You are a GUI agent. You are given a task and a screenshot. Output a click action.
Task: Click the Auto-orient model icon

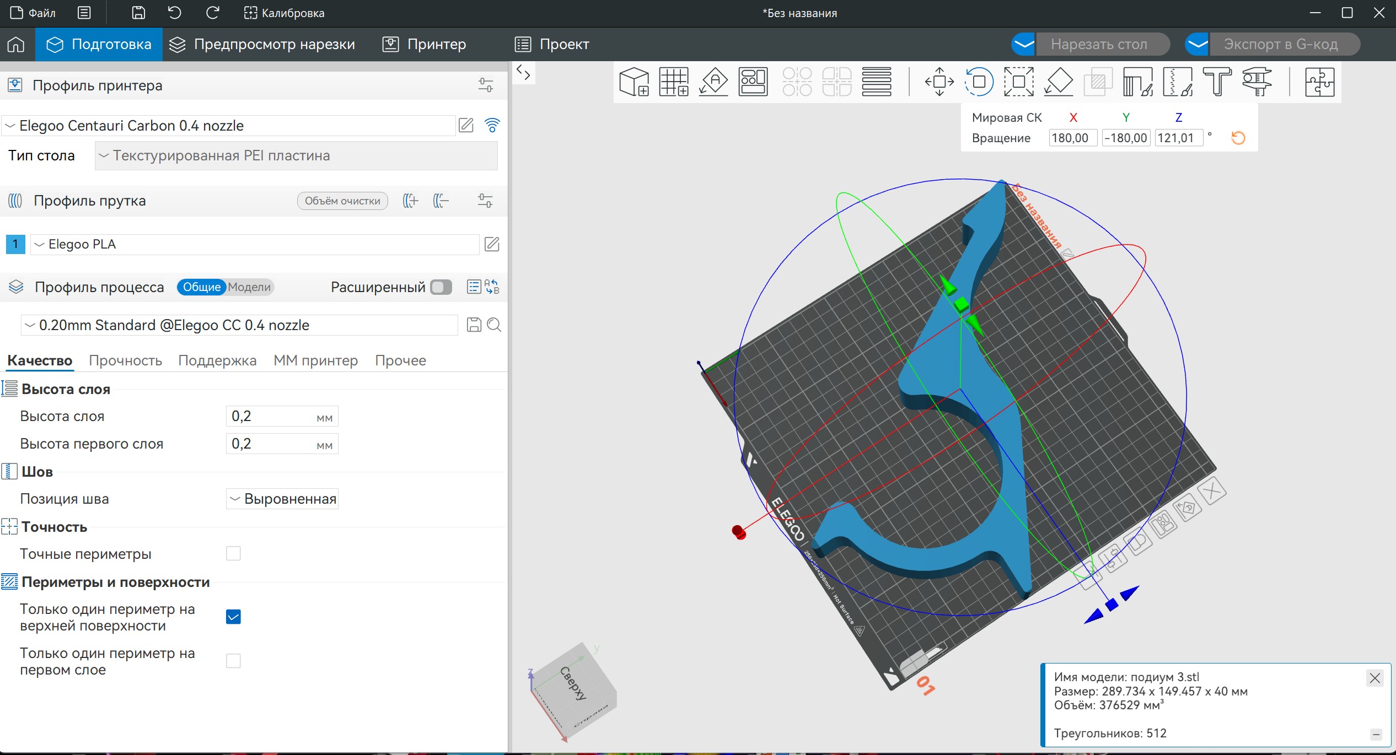[713, 82]
